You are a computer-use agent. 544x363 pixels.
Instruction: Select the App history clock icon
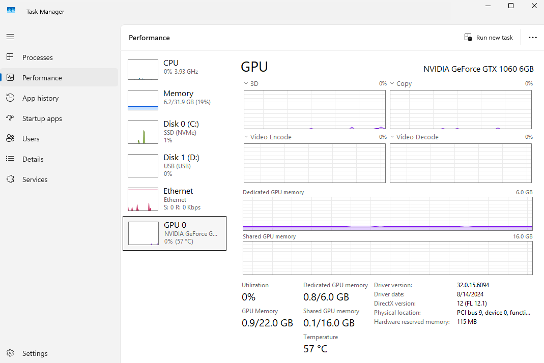[x=10, y=98]
